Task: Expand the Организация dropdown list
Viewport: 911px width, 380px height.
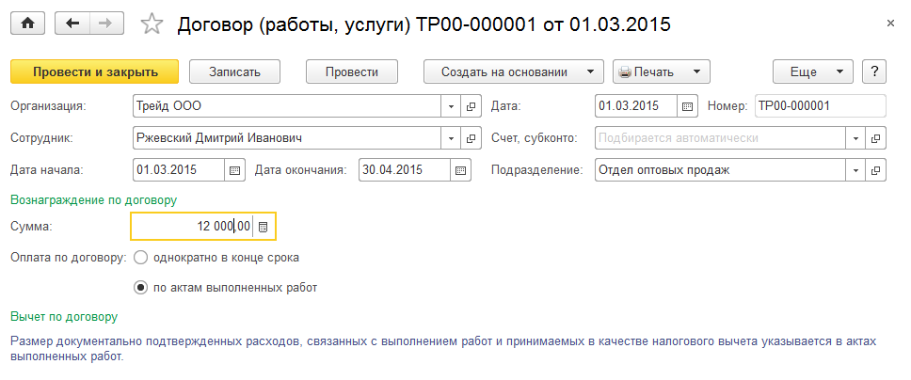Action: click(452, 106)
